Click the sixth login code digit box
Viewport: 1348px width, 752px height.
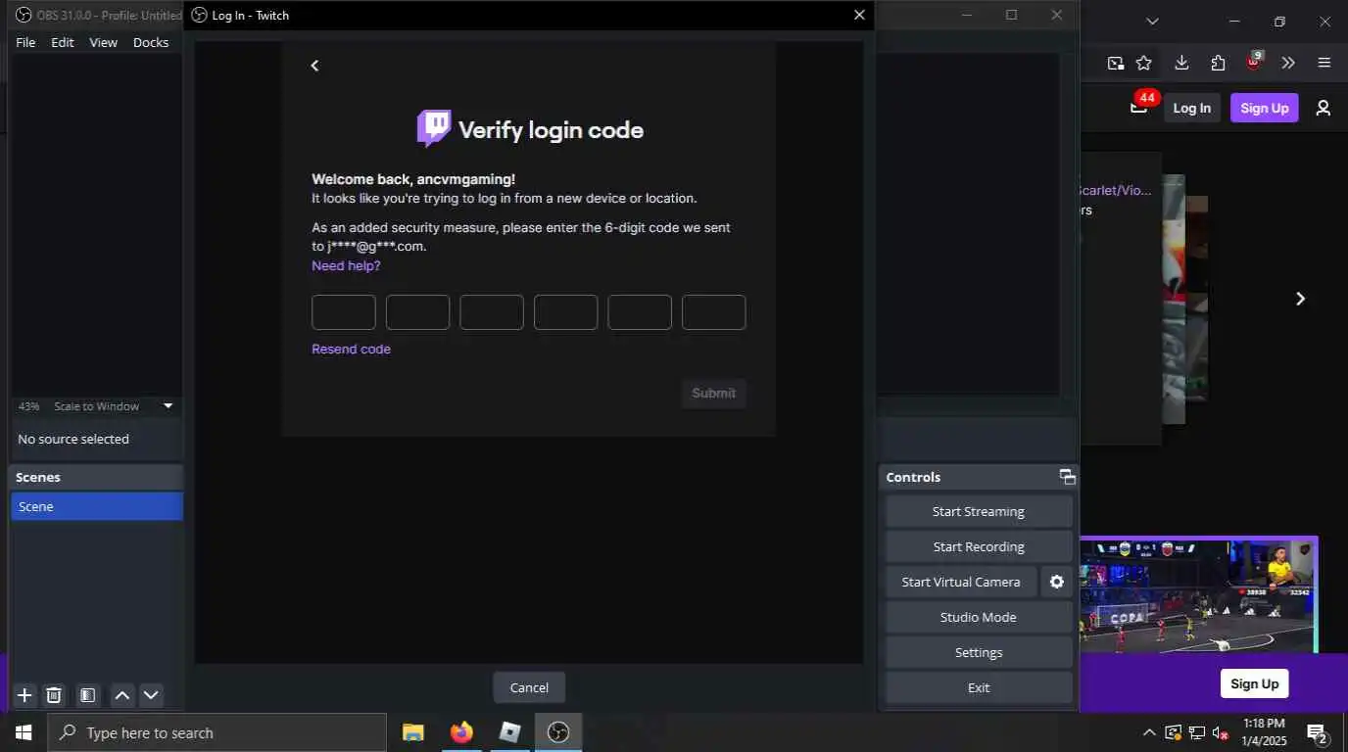[x=713, y=312]
